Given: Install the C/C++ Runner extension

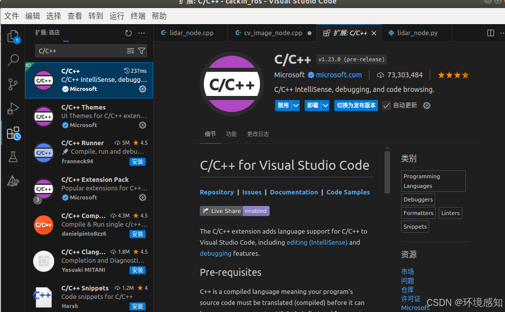Looking at the screenshot, I should pyautogui.click(x=138, y=162).
